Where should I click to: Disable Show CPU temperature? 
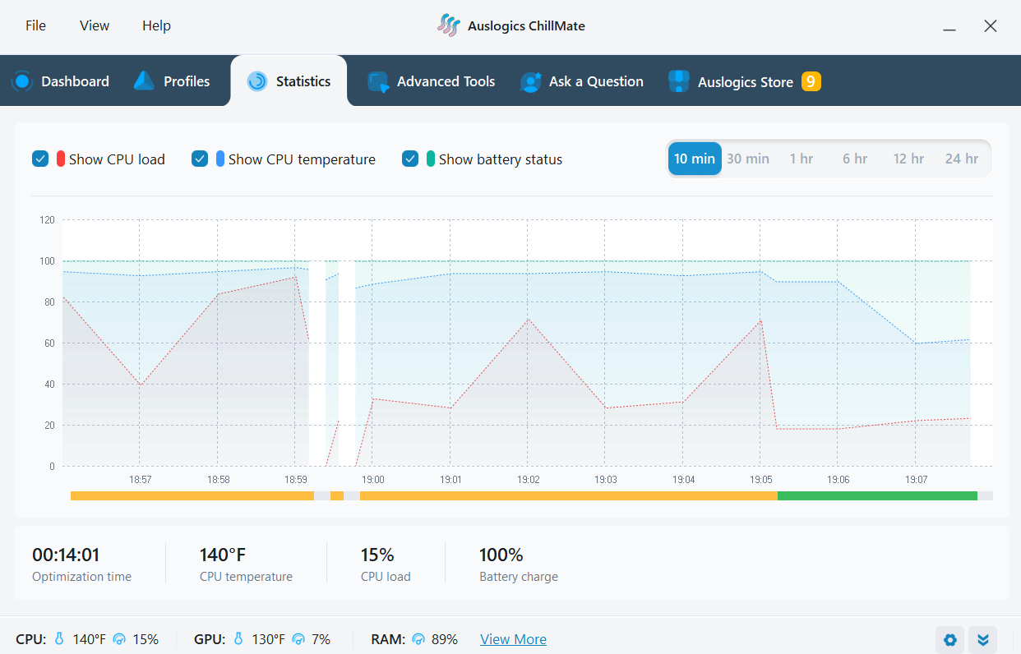pyautogui.click(x=199, y=159)
